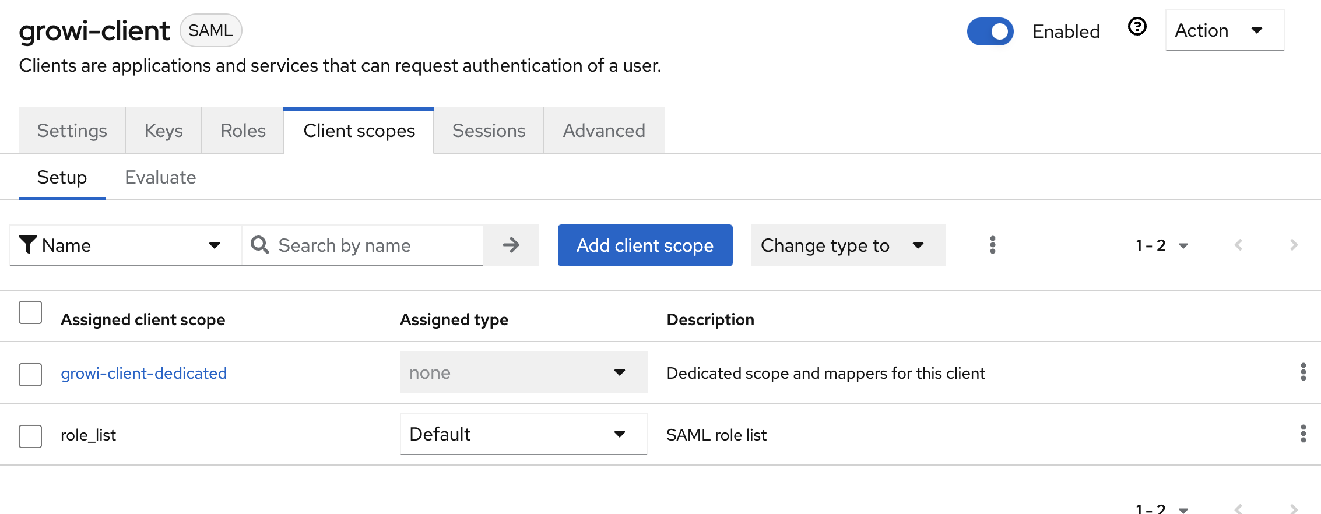
Task: Focus the Search by name field
Action: click(373, 245)
